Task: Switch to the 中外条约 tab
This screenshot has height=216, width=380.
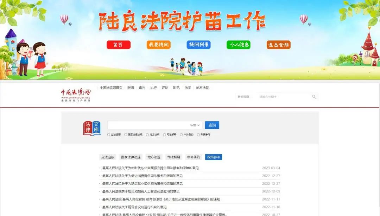Action: [x=194, y=157]
